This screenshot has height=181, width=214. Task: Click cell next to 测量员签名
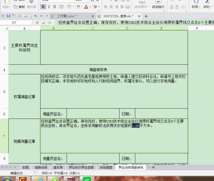point(93,158)
